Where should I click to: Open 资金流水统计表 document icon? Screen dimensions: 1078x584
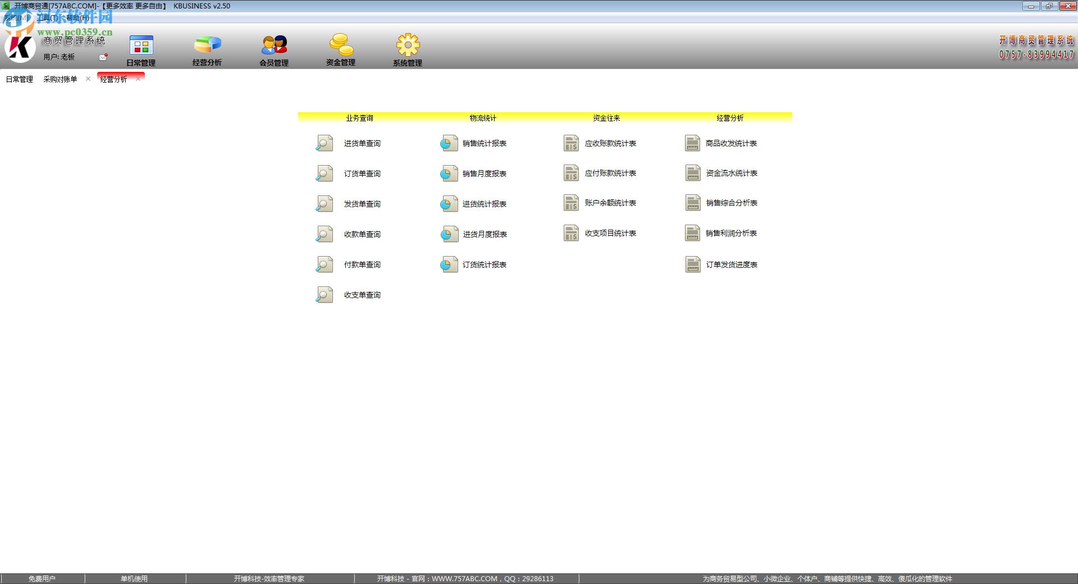click(x=693, y=173)
